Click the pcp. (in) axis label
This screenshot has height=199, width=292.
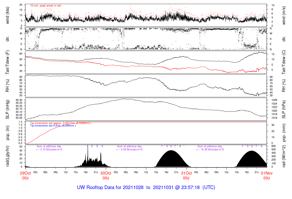point(8,132)
